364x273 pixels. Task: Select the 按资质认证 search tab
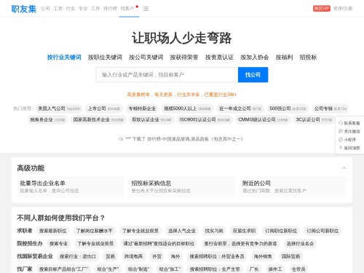[219, 58]
